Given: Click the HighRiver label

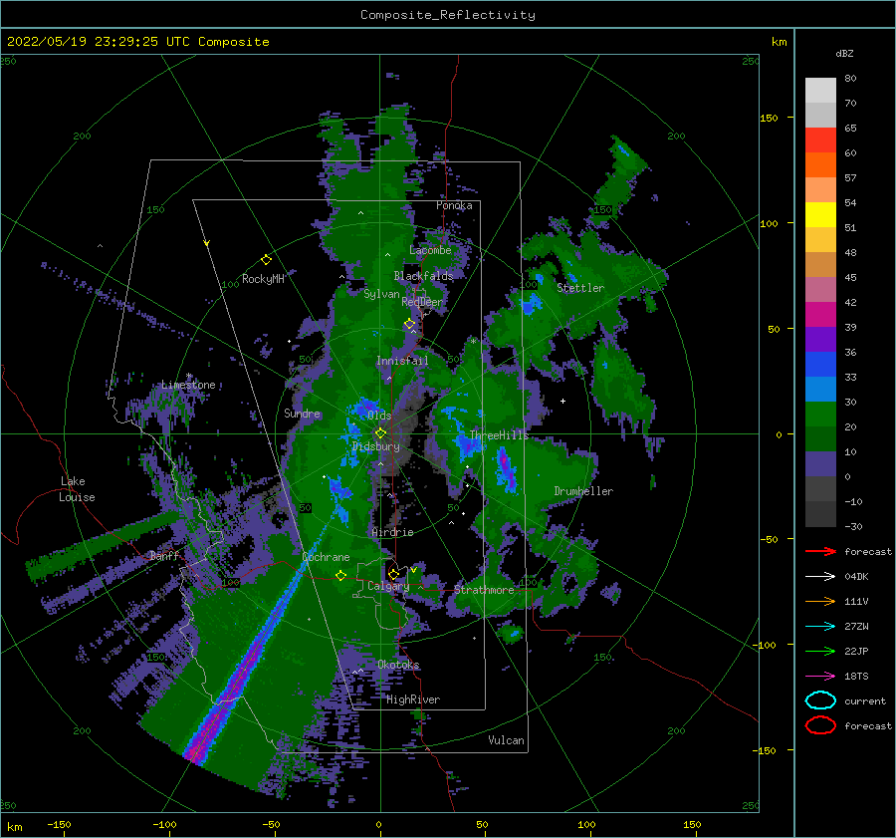Looking at the screenshot, I should tap(412, 699).
